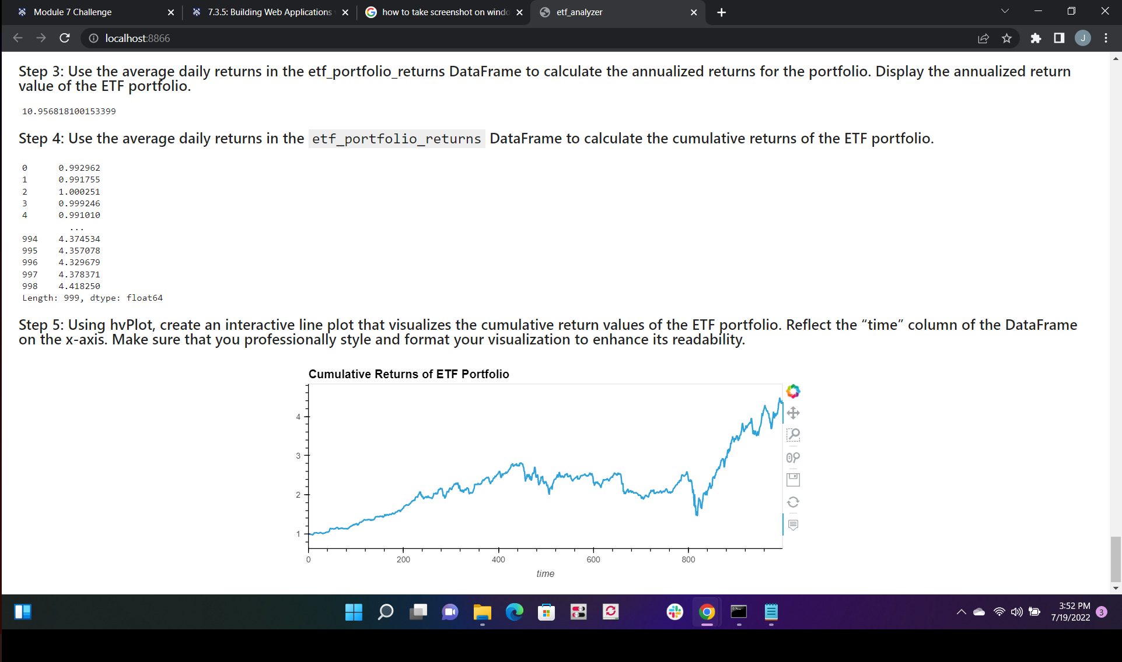Toggle the Box Zoom tool
Viewport: 1122px width, 662px height.
click(793, 435)
